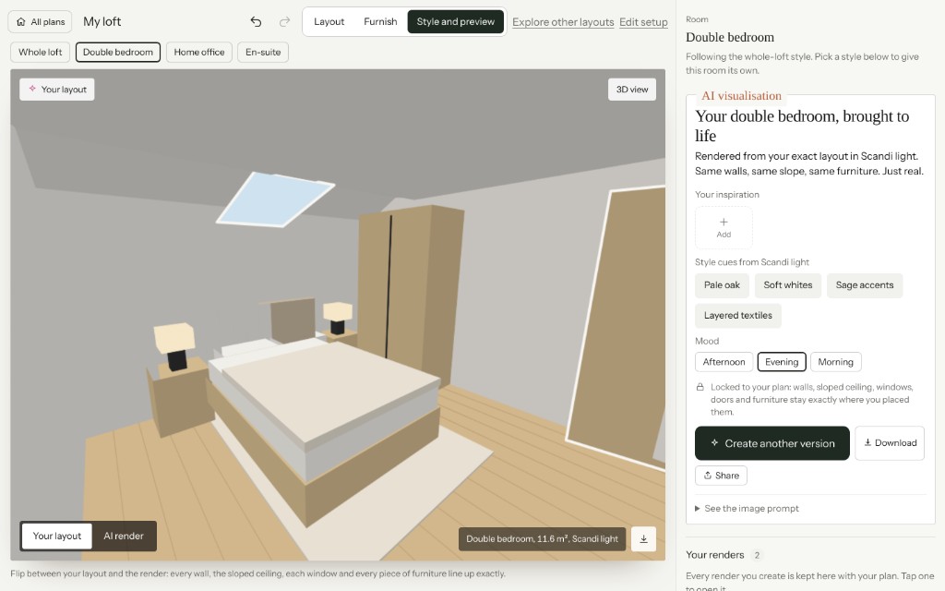Click the Double bedroom, 11.6 m², Scandi light caption
The image size is (945, 591).
tap(542, 538)
